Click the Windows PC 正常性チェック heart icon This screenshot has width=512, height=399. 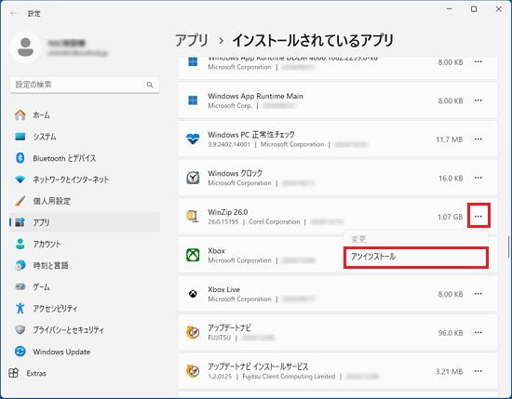(193, 140)
